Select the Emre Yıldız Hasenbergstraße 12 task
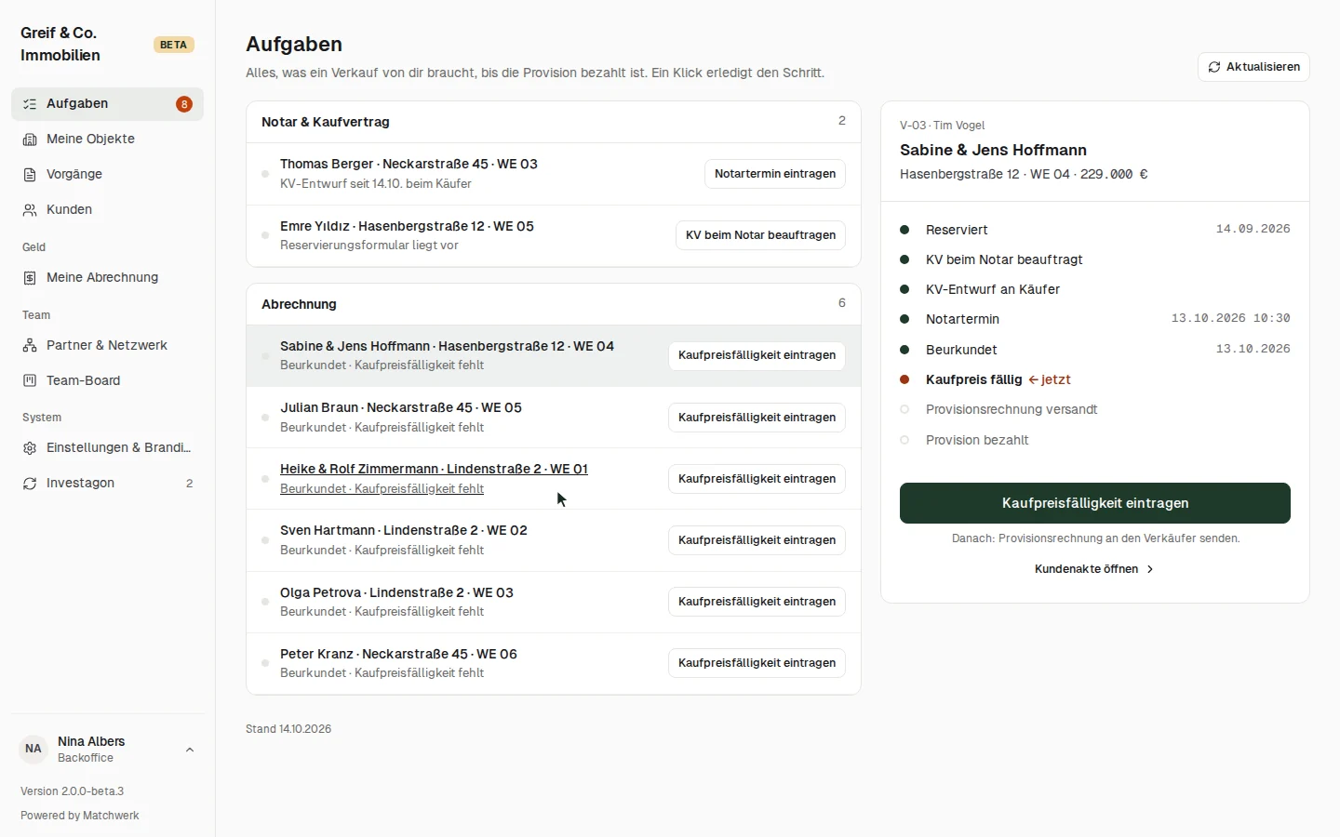 554,235
